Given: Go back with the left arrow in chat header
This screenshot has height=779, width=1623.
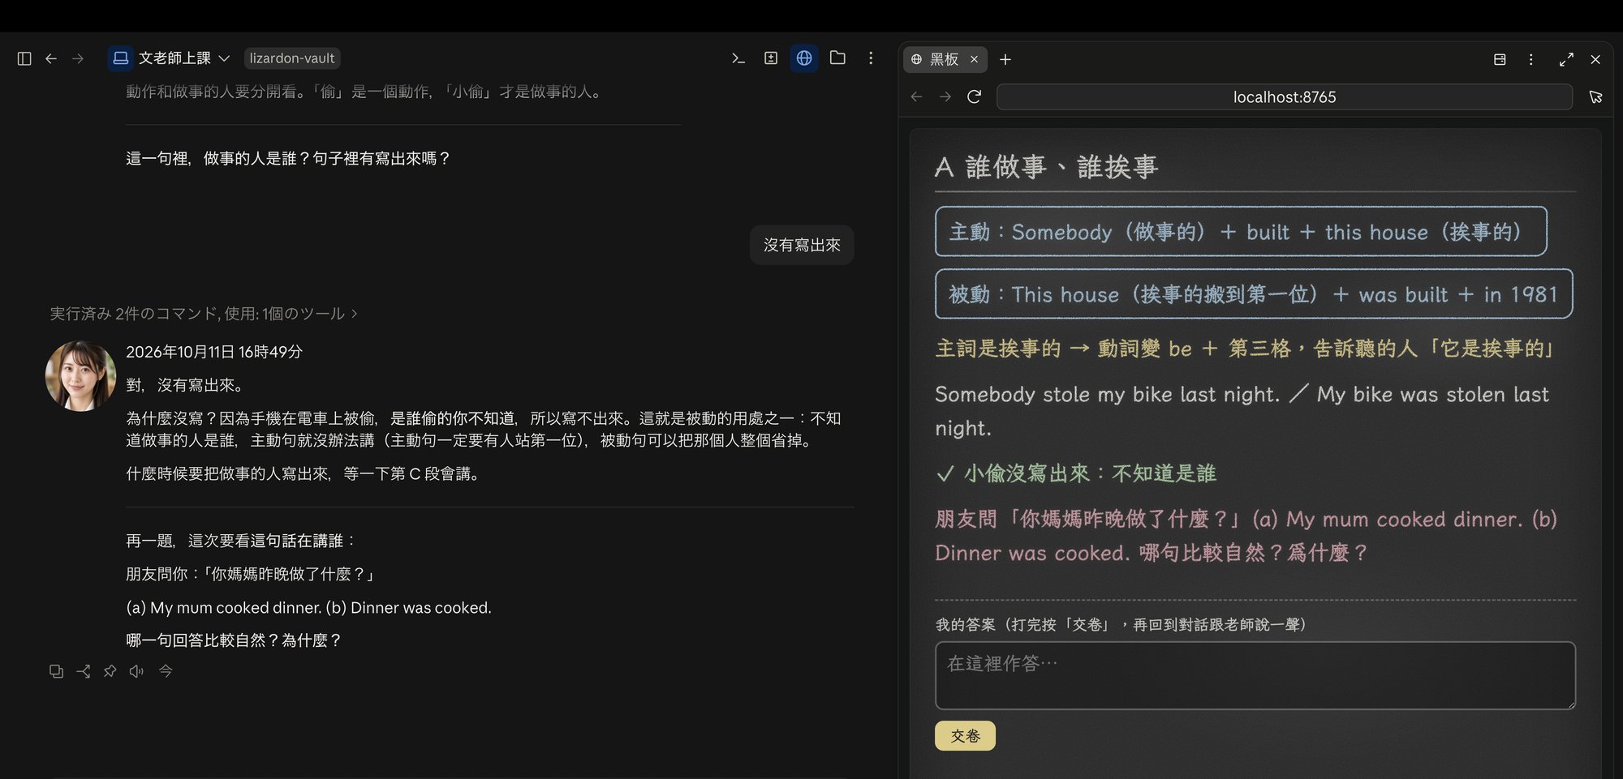Looking at the screenshot, I should click(51, 58).
